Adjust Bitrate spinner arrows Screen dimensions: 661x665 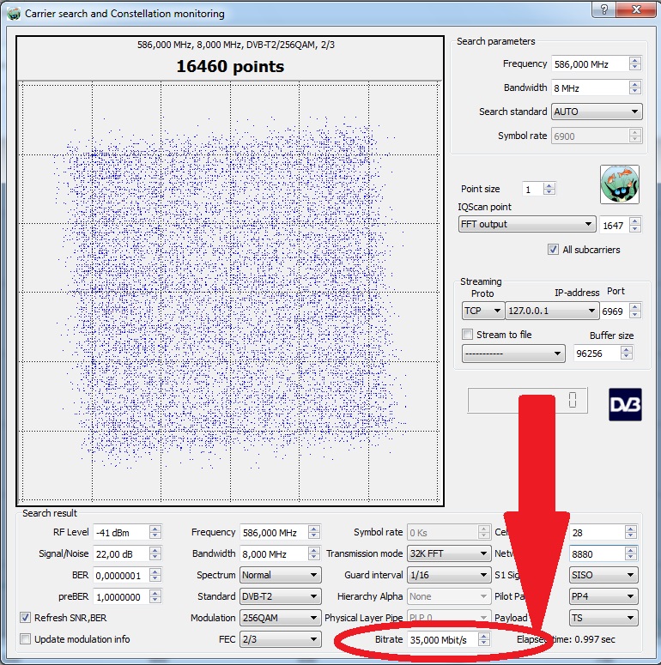(484, 639)
